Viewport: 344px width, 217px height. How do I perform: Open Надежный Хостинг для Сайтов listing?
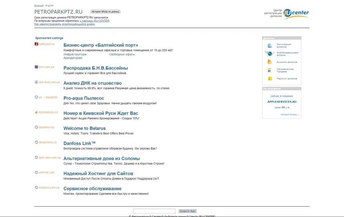coord(98,174)
